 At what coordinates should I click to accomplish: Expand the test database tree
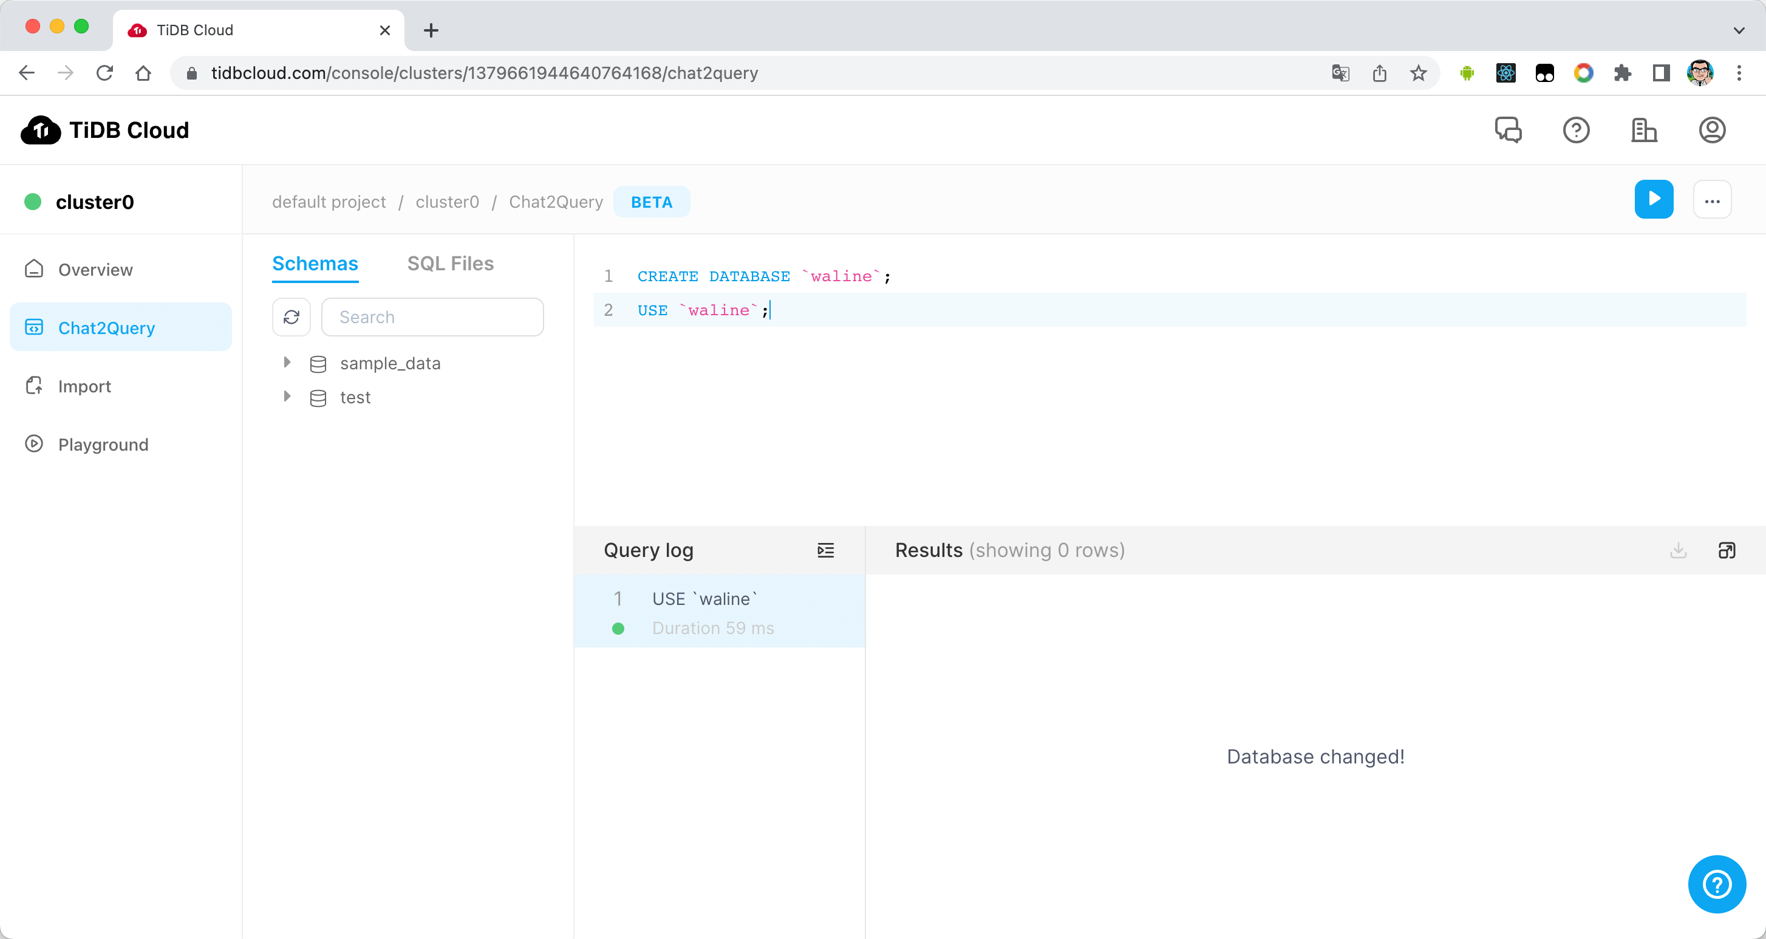[287, 397]
